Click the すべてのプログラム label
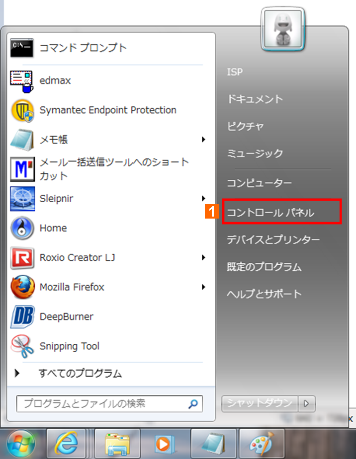The image size is (356, 459). pos(80,374)
